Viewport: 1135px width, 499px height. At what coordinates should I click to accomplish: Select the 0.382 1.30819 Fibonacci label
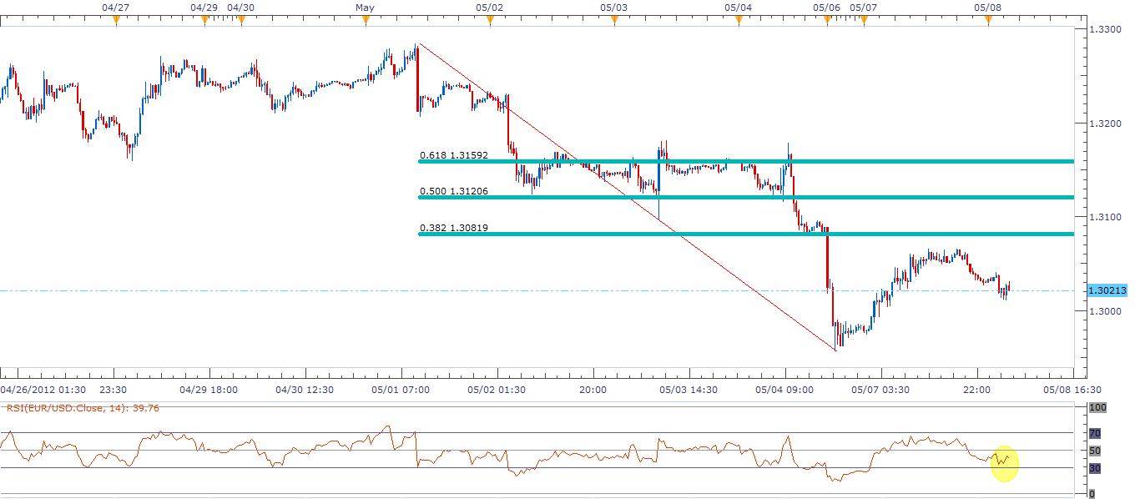[454, 228]
